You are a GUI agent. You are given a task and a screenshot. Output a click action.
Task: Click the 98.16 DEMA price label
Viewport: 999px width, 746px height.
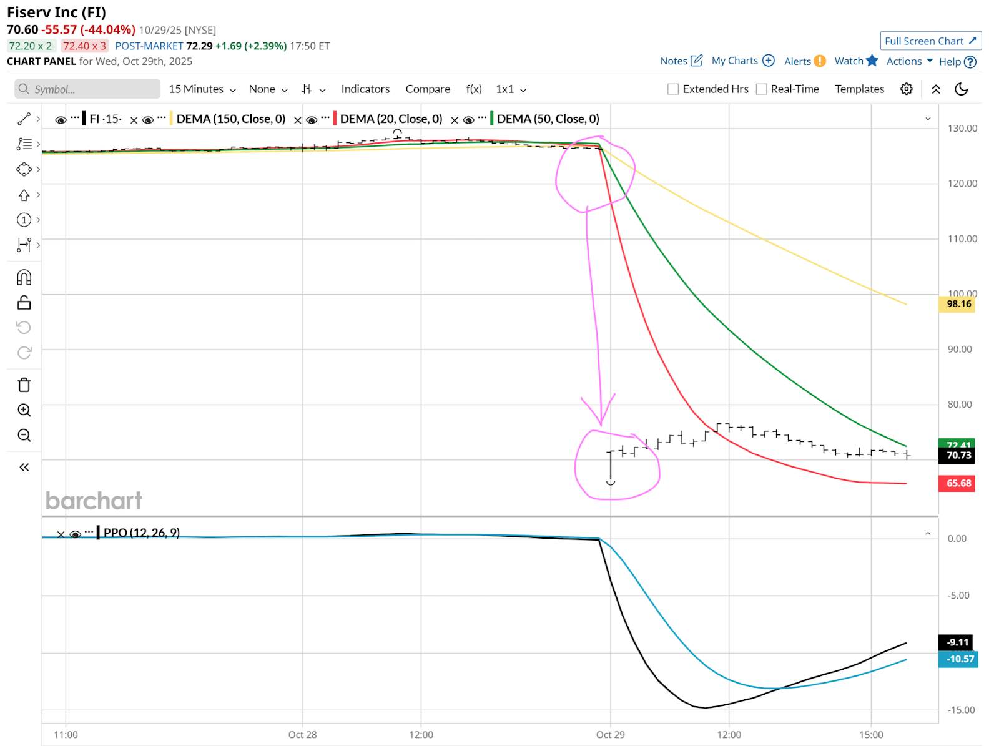(957, 304)
